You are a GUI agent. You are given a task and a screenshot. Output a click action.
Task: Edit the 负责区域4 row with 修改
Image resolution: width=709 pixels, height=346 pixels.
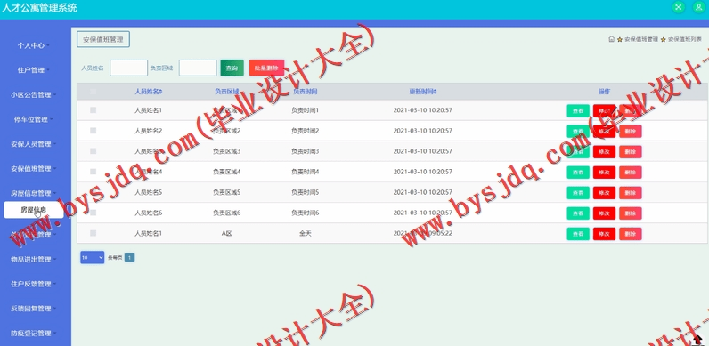point(604,173)
